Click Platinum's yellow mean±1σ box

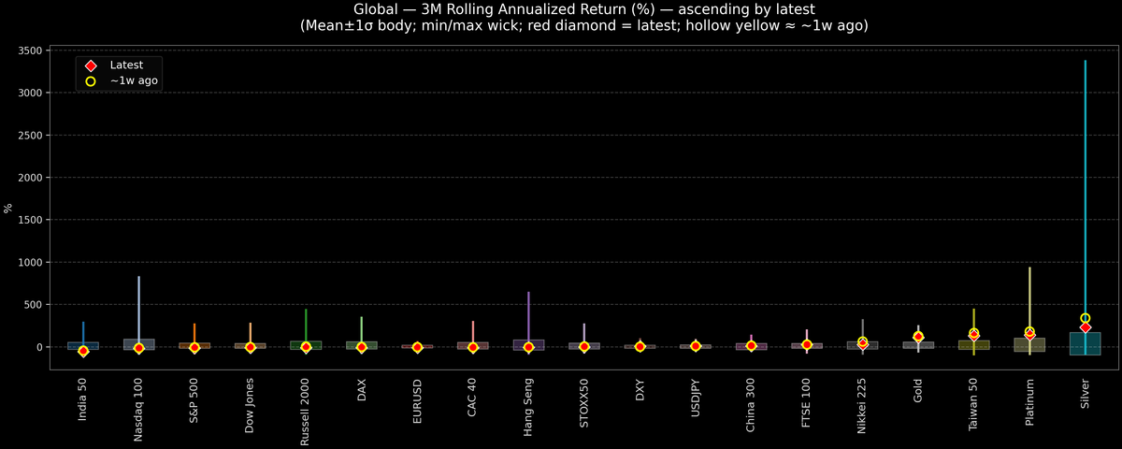click(1029, 345)
